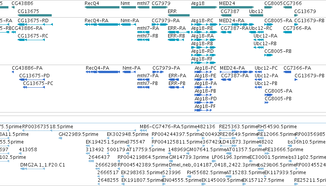Open protein CG7979-PA
This screenshot has height=186, width=326.
pos(158,72)
